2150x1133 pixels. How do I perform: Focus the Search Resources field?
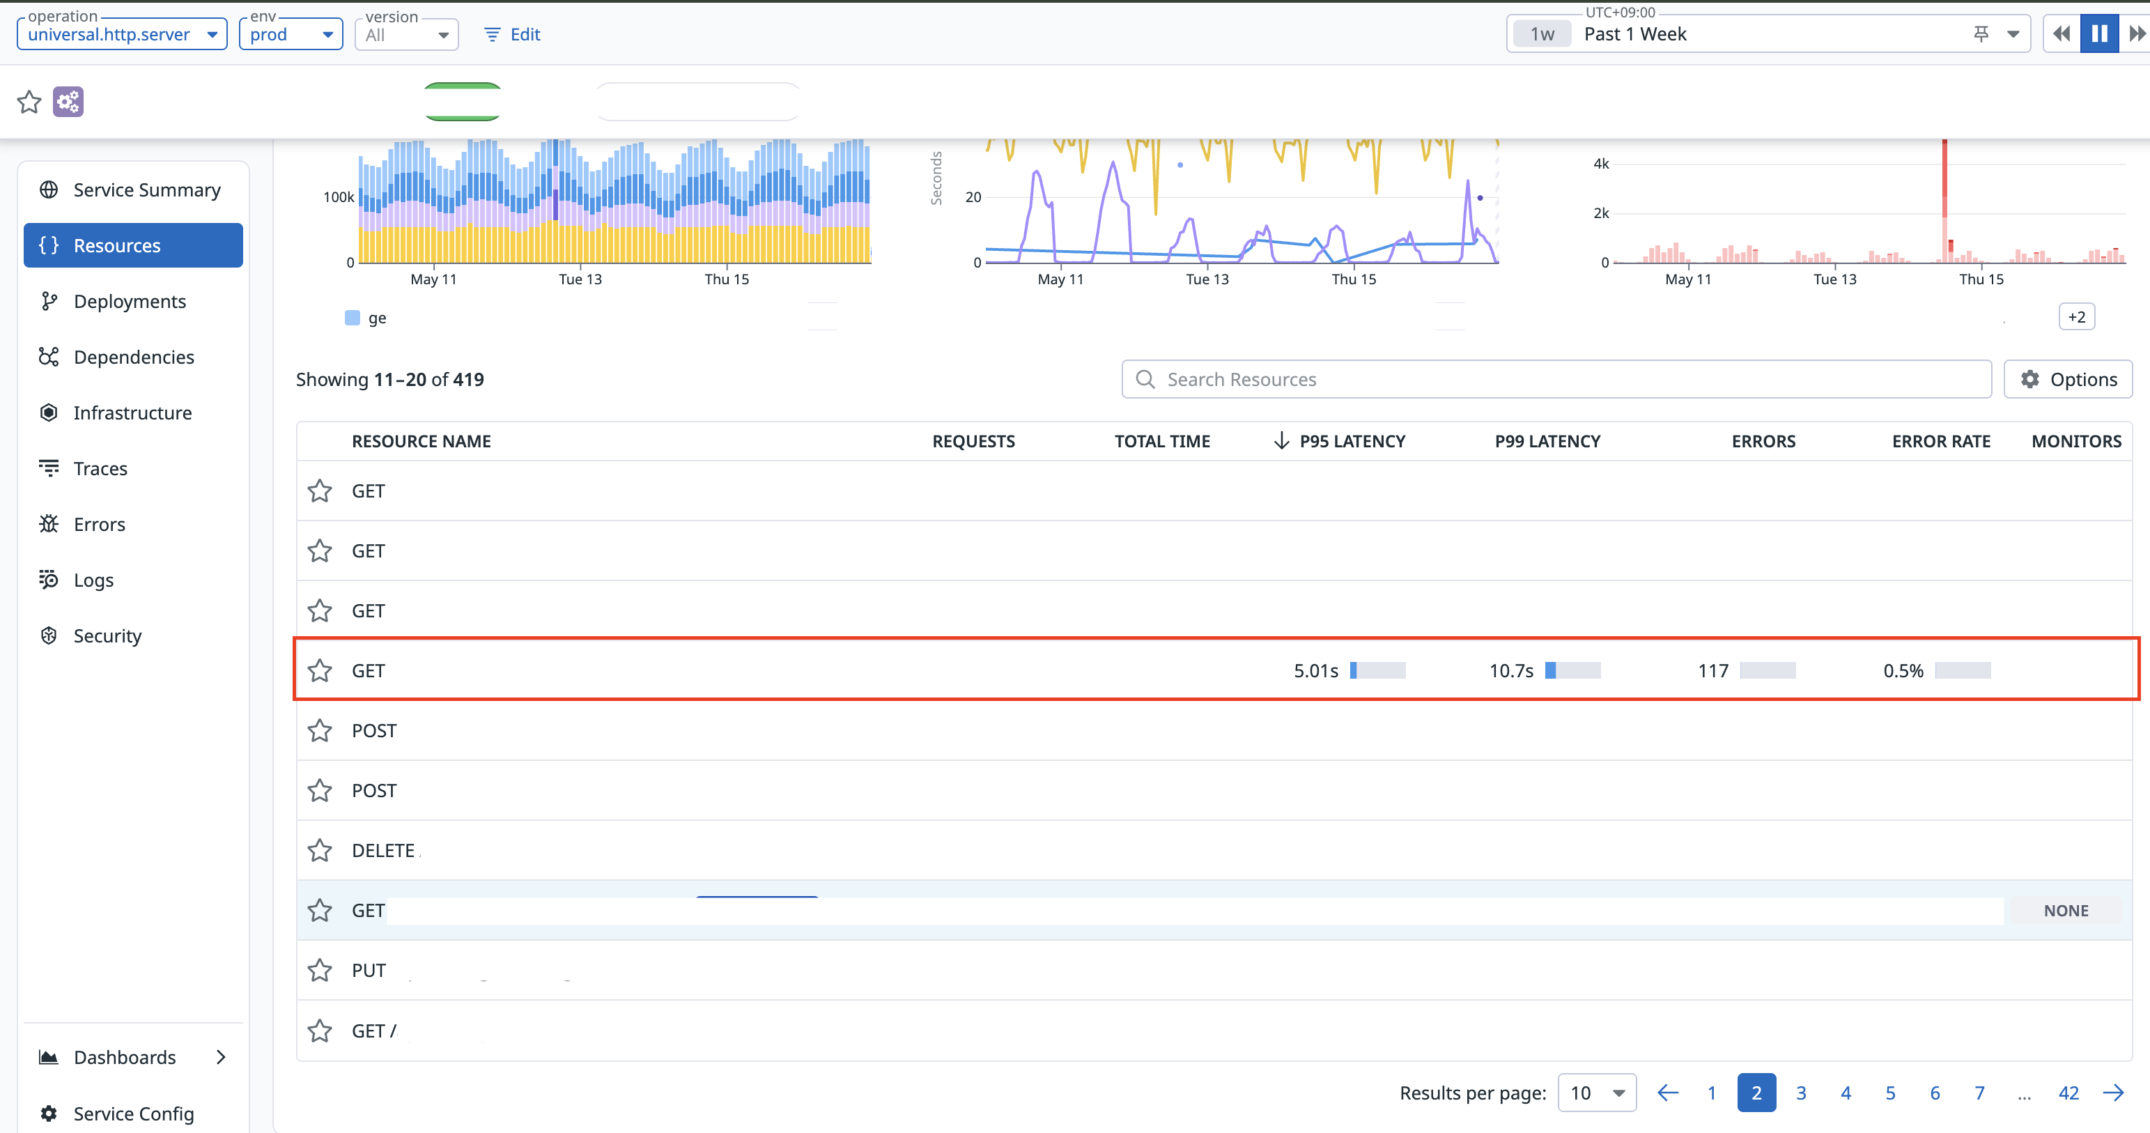click(1556, 380)
